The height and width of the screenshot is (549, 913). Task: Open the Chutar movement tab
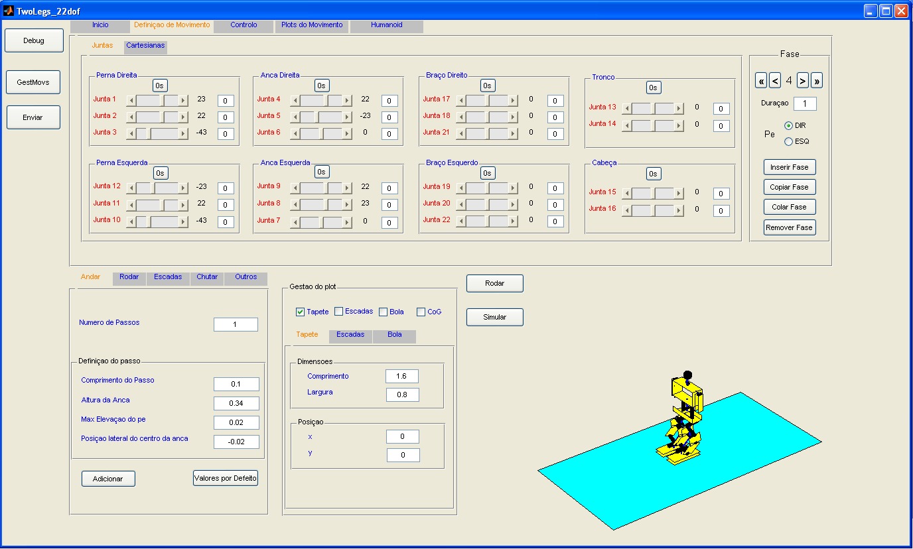207,277
